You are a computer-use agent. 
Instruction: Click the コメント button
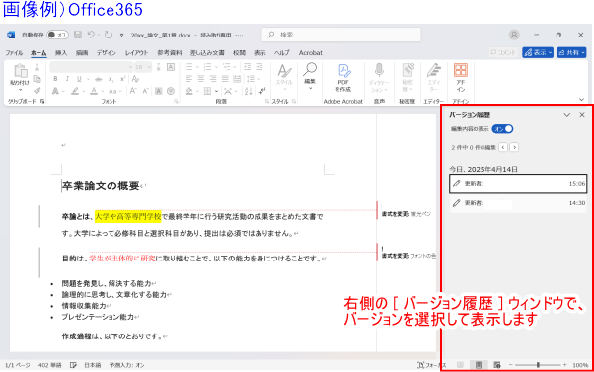click(503, 52)
